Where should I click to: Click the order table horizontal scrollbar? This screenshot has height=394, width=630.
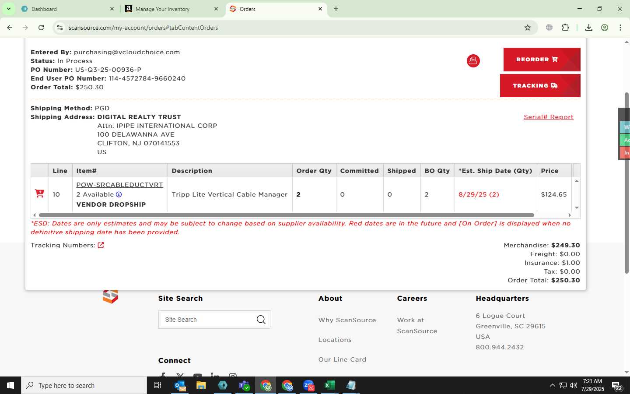pos(287,215)
